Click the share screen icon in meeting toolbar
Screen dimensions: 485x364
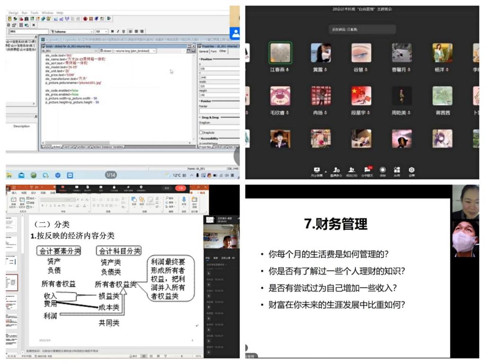[x=317, y=170]
